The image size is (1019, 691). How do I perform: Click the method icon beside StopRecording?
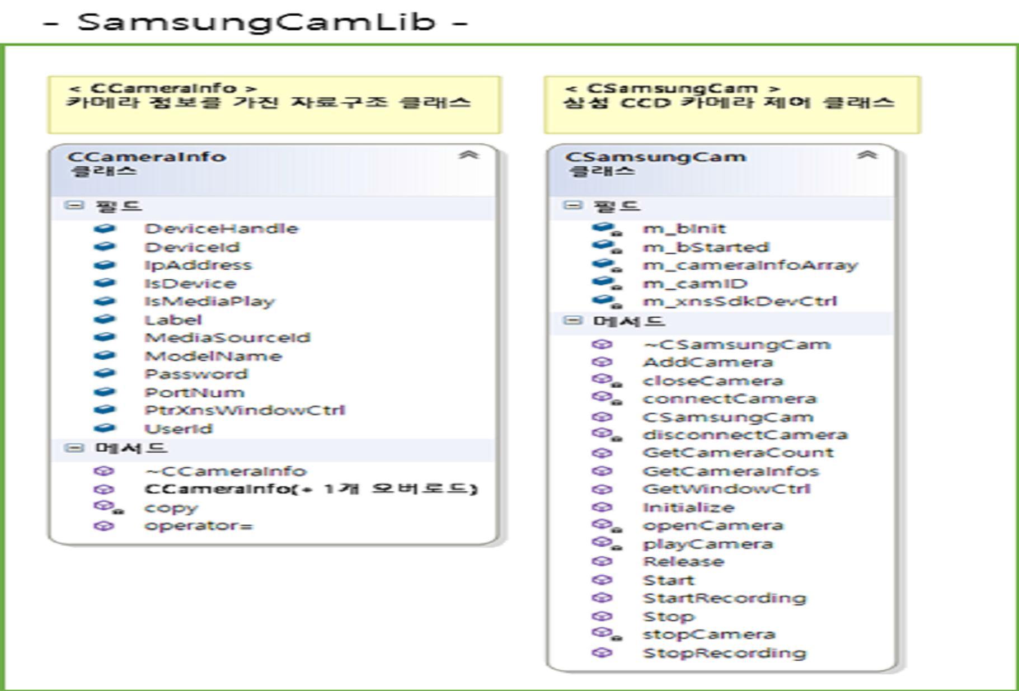[x=602, y=652]
